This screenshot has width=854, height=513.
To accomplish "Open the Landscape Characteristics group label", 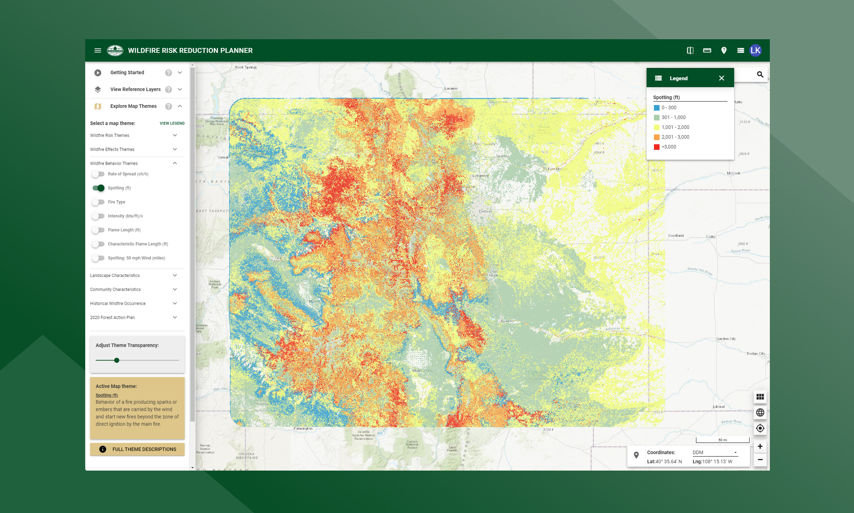I will click(115, 276).
